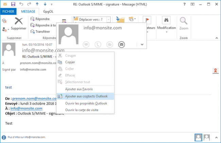
Task: Click the blue info icon in people pane
Action: click(4, 137)
